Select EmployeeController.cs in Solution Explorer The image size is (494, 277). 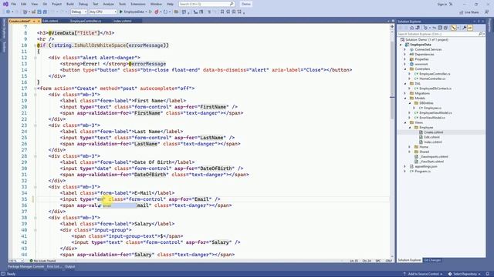(x=435, y=74)
